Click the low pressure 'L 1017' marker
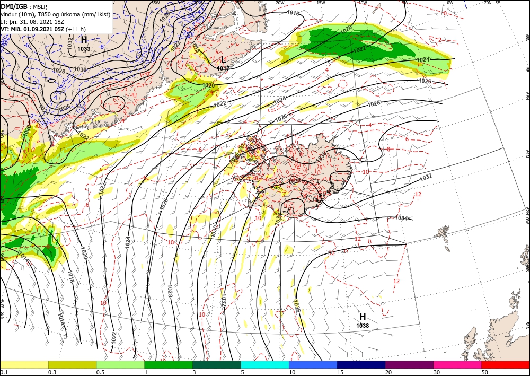The height and width of the screenshot is (376, 530). coord(223,63)
